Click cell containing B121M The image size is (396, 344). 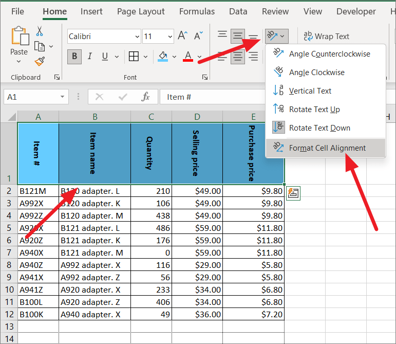click(38, 191)
